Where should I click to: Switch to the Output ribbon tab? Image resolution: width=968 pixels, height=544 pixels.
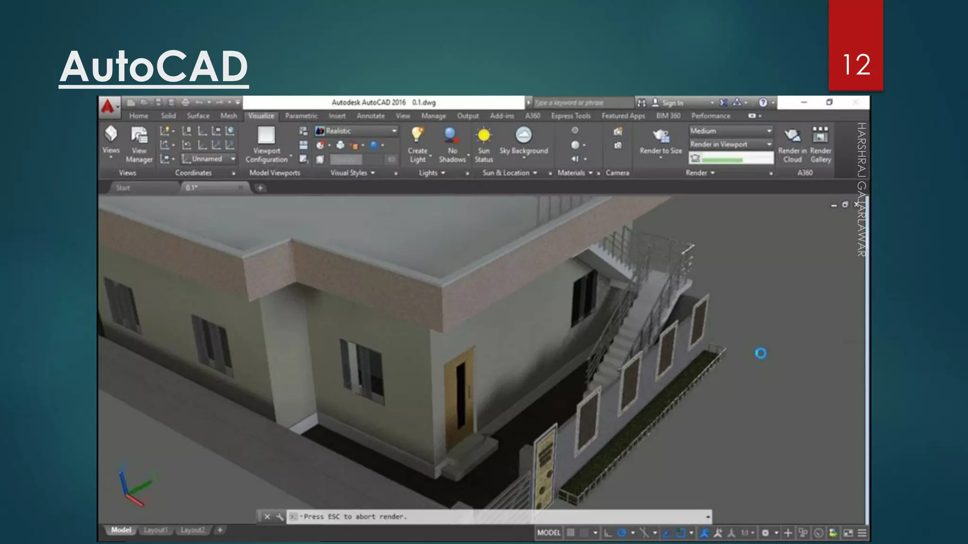tap(467, 116)
